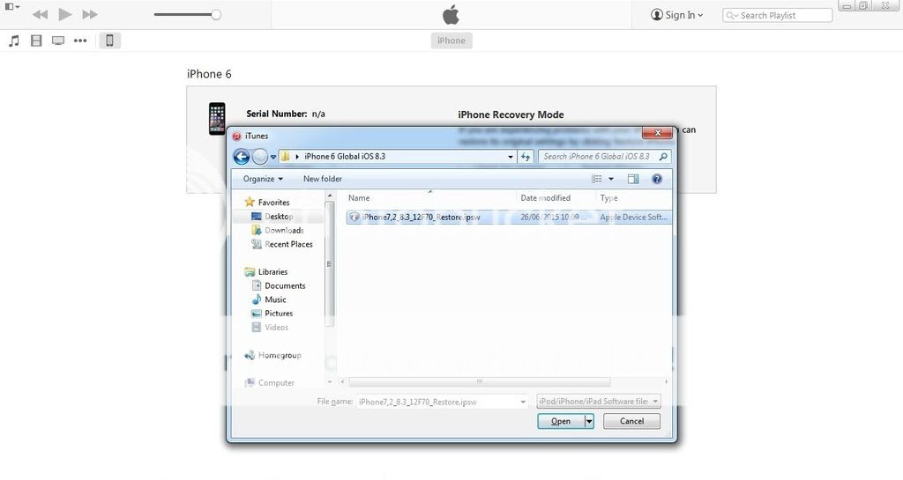903x480 pixels.
Task: Open the Movies library icon
Action: pyautogui.click(x=36, y=41)
